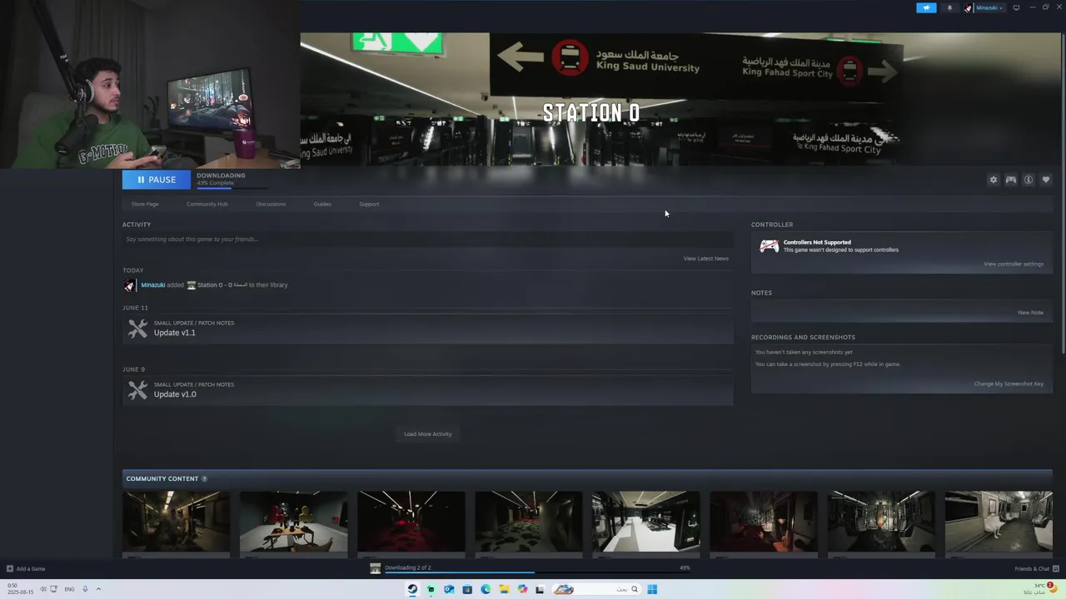Add Station 0 to favorites heart icon
1066x599 pixels.
[x=1046, y=180]
